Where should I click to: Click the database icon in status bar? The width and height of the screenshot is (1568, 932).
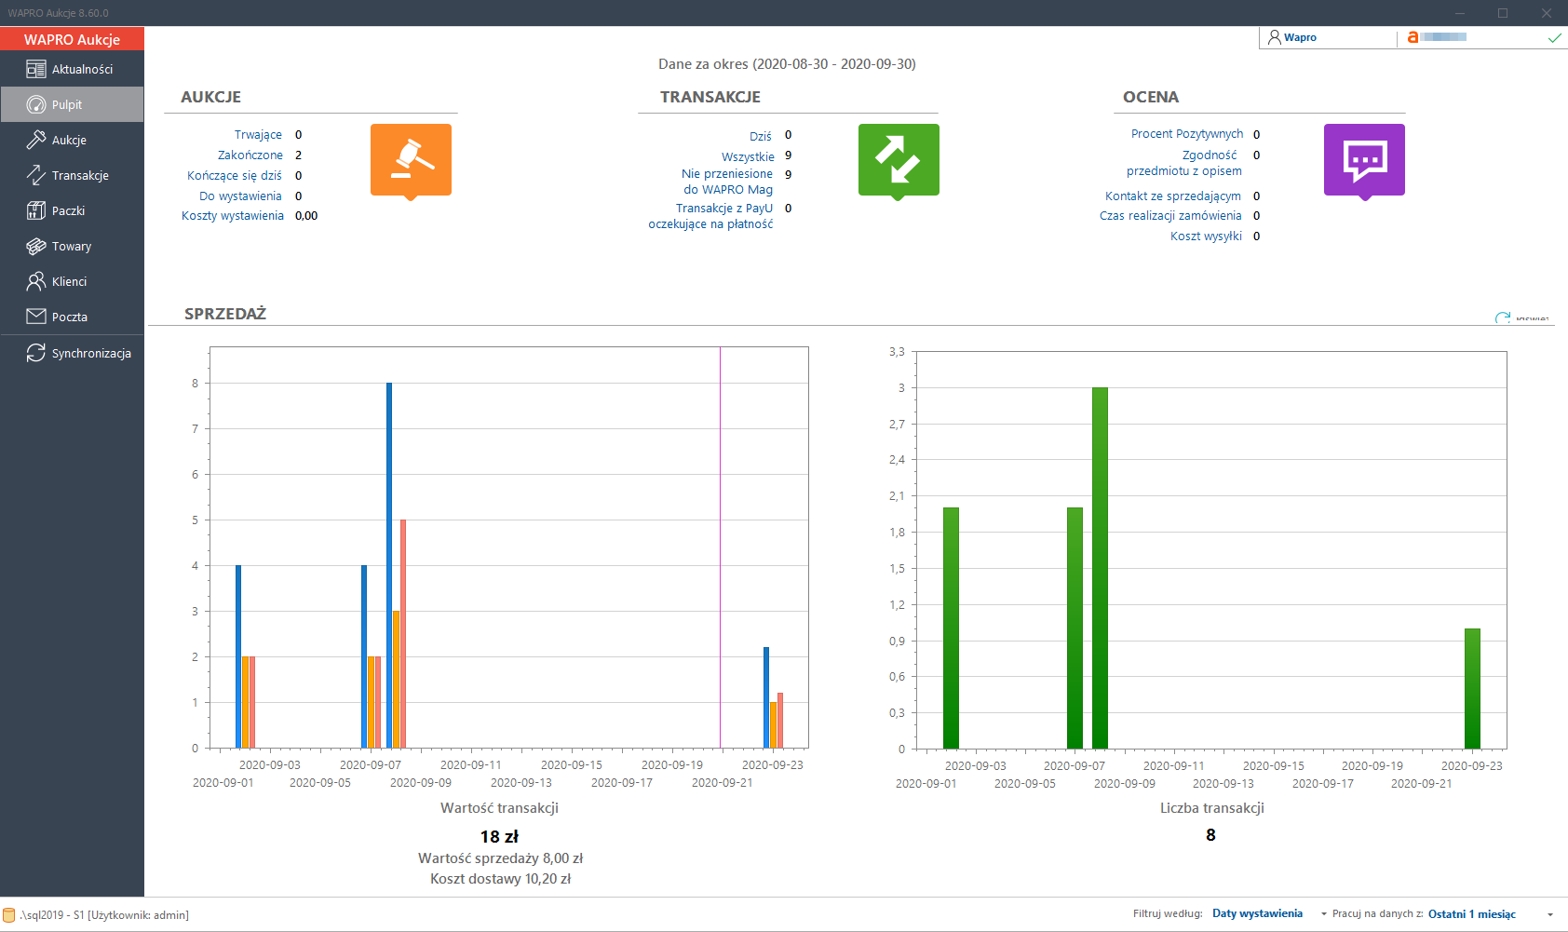(9, 915)
